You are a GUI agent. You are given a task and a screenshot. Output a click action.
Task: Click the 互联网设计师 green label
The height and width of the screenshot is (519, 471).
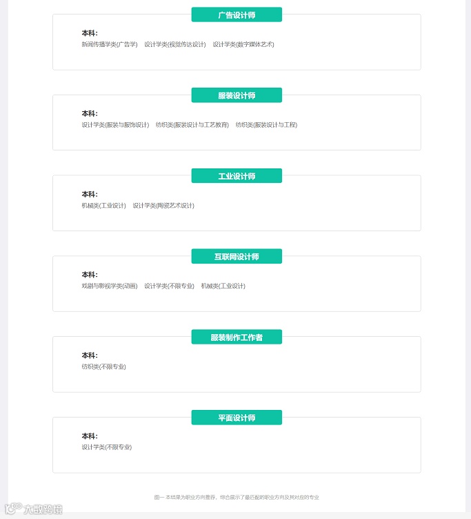237,257
